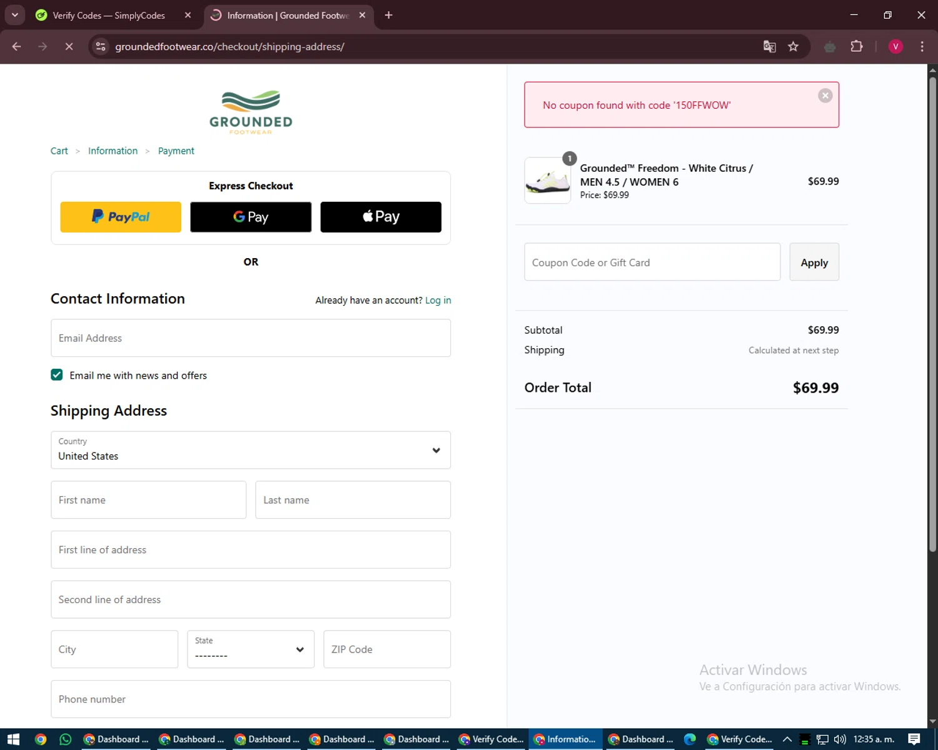938x750 pixels.
Task: Click the Last name field
Action: [x=353, y=500]
